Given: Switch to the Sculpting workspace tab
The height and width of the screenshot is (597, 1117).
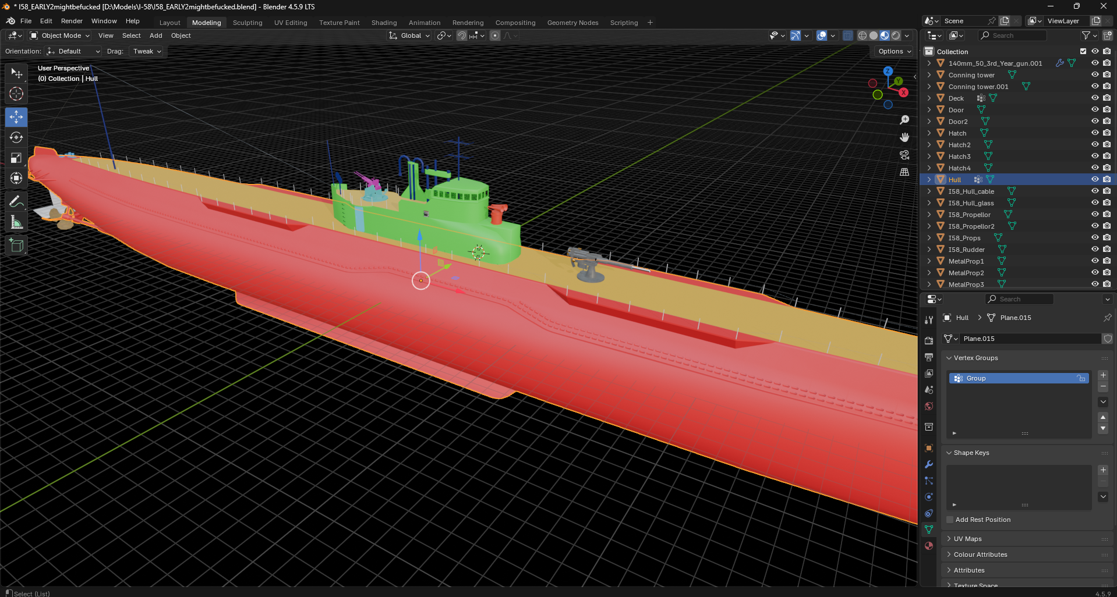Looking at the screenshot, I should click(x=248, y=23).
